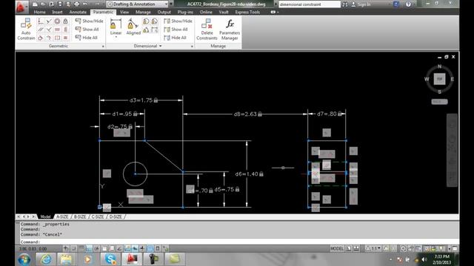This screenshot has height=266, width=474.
Task: Switch to the A-SIZE layout tab
Action: (62, 216)
